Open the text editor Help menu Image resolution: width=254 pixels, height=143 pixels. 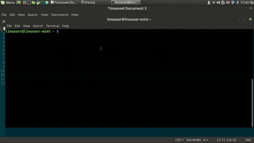75,15
